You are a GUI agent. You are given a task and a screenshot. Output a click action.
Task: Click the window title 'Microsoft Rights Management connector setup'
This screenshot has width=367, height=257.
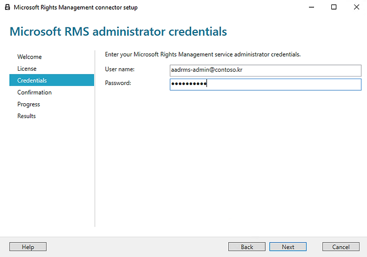[75, 8]
